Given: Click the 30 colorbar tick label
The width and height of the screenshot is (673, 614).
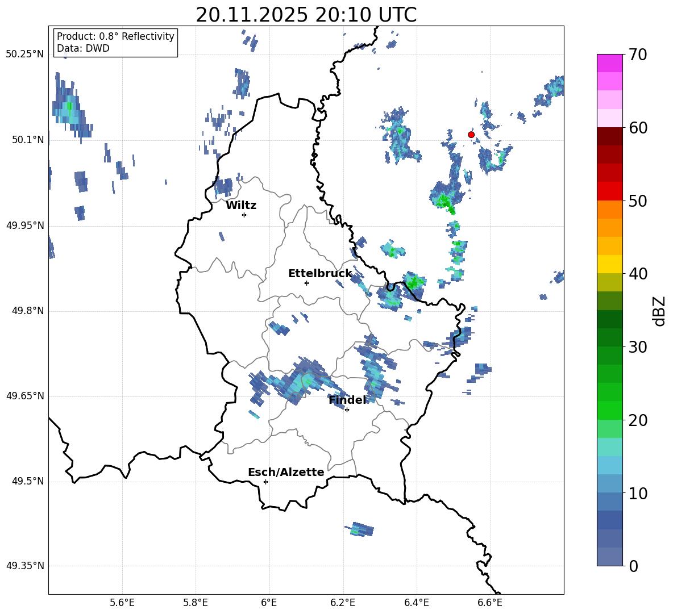Looking at the screenshot, I should 638,347.
